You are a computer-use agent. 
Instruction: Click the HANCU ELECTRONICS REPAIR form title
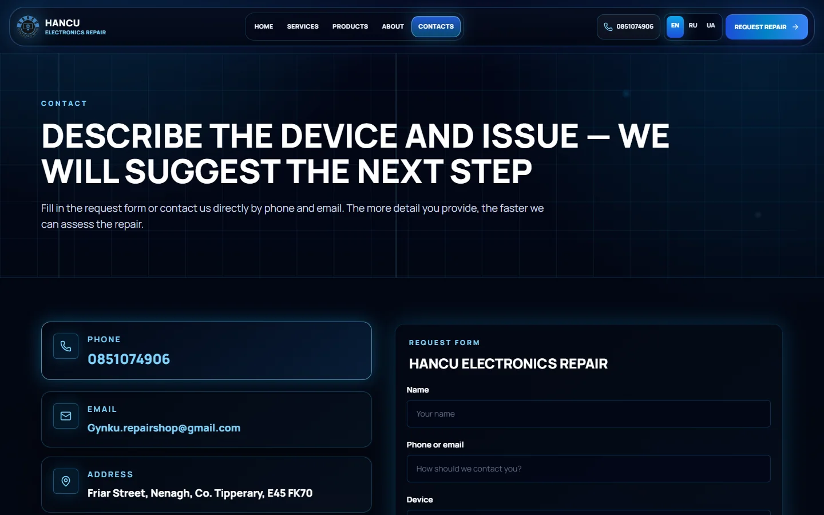[x=508, y=364]
